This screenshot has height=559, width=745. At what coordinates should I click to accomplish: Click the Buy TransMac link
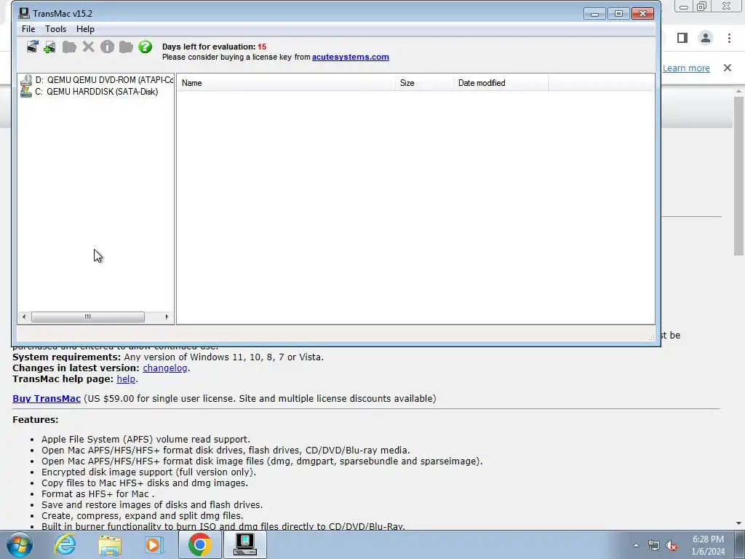click(47, 398)
